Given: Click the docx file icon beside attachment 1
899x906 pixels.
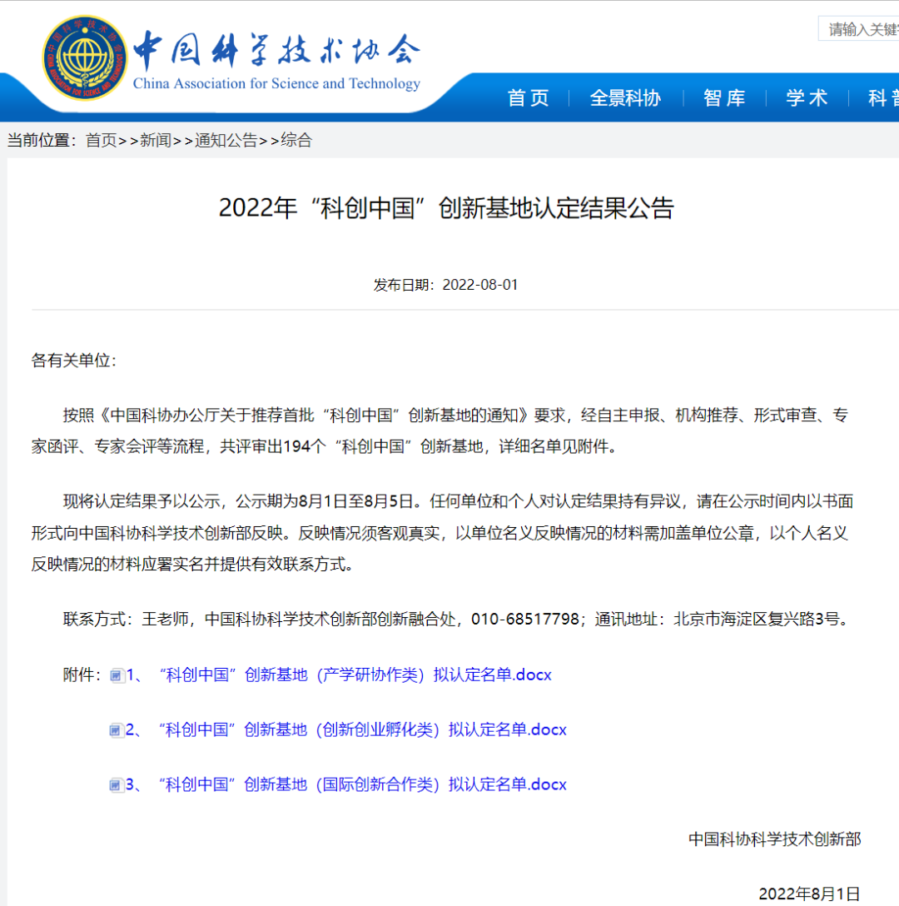Looking at the screenshot, I should click(x=117, y=675).
